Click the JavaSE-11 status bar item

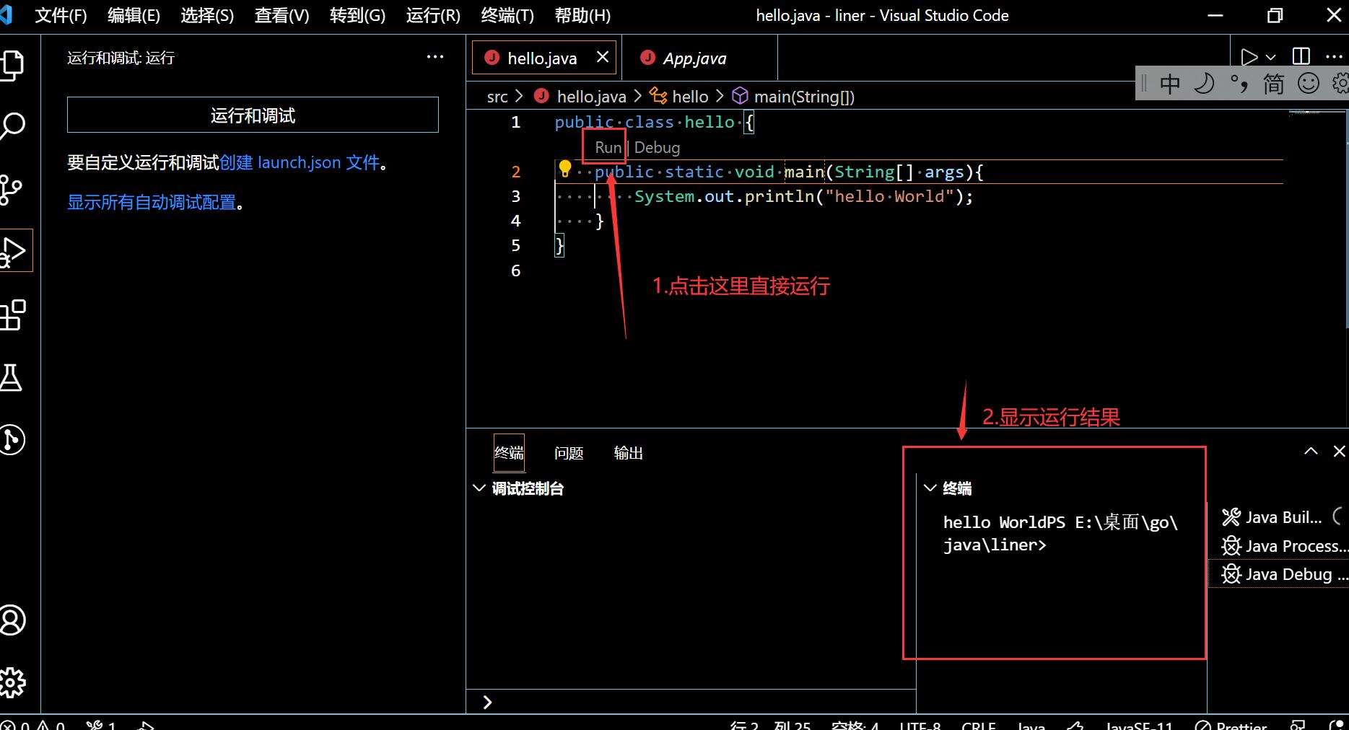click(1139, 724)
